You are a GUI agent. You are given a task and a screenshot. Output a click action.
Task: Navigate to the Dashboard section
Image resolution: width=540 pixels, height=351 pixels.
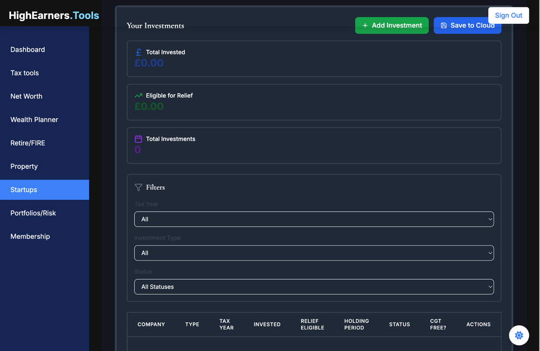27,49
